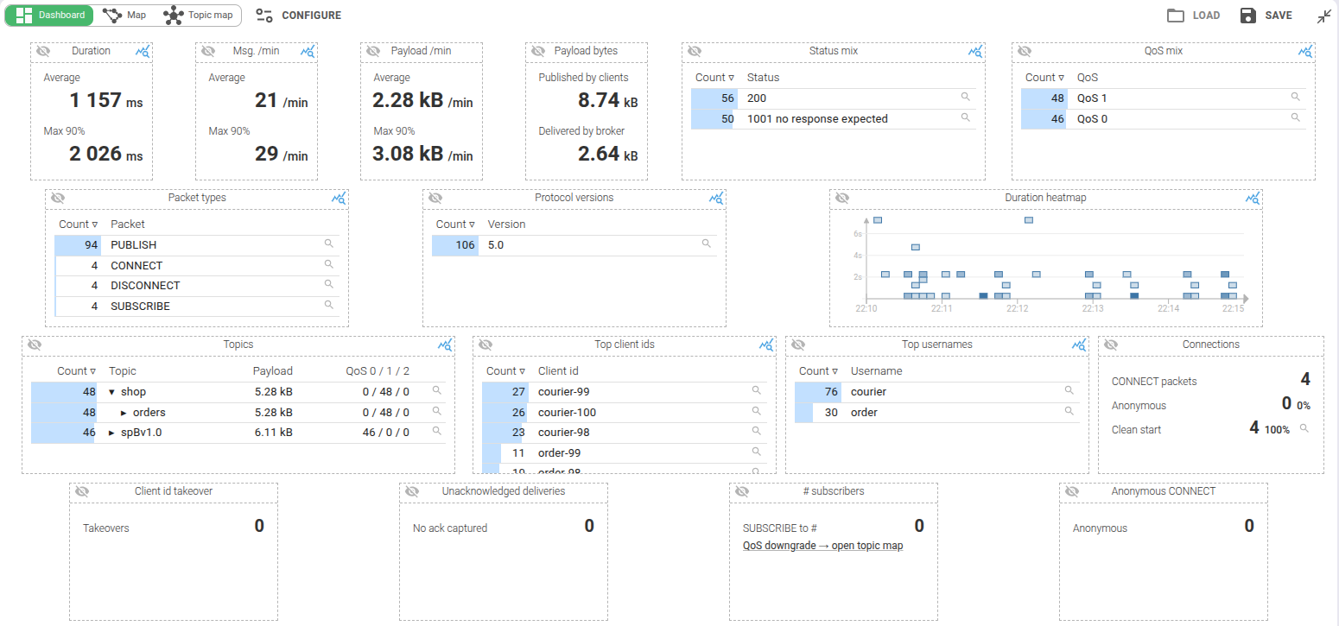Sort Packet types by Count column

click(x=78, y=224)
